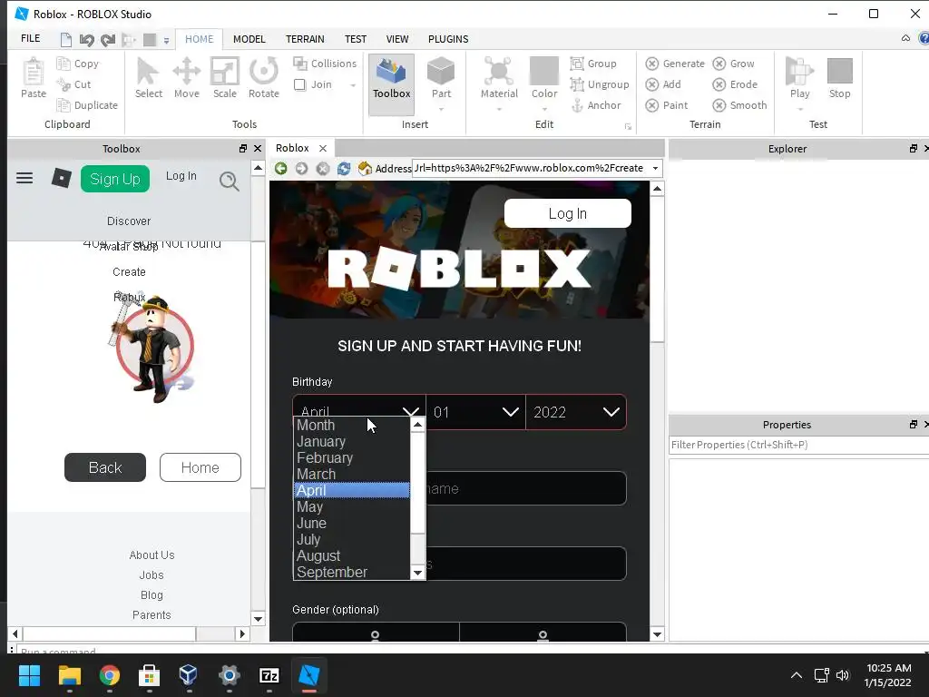Pick August from month list

pyautogui.click(x=351, y=555)
